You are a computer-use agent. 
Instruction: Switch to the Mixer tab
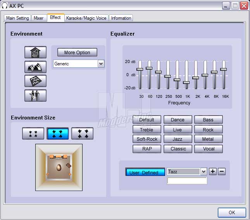coord(39,18)
